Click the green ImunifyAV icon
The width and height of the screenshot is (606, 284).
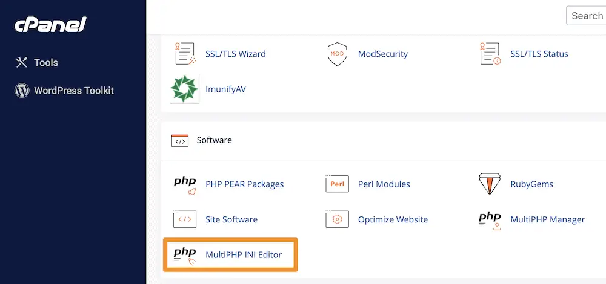click(x=185, y=89)
